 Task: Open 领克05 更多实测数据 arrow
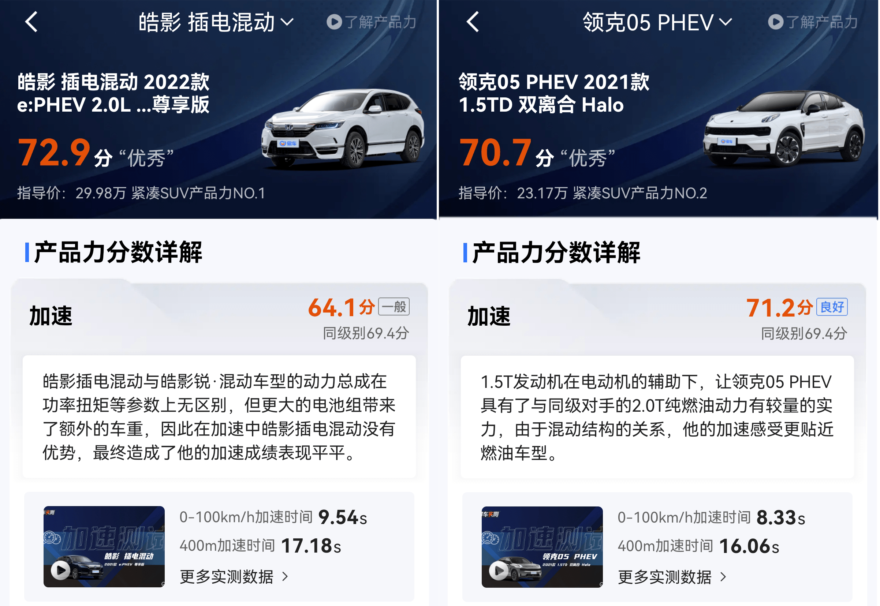point(723,577)
